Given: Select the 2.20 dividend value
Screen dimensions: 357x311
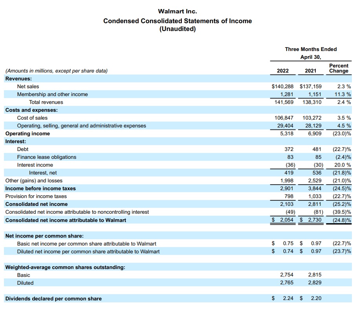Looking at the screenshot, I should [x=316, y=298].
